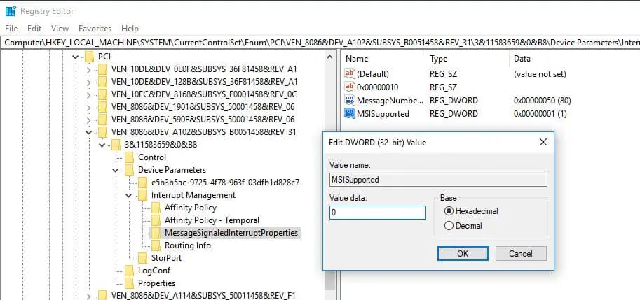640x300 pixels.
Task: Click the StorPort folder icon
Action: coord(143,258)
